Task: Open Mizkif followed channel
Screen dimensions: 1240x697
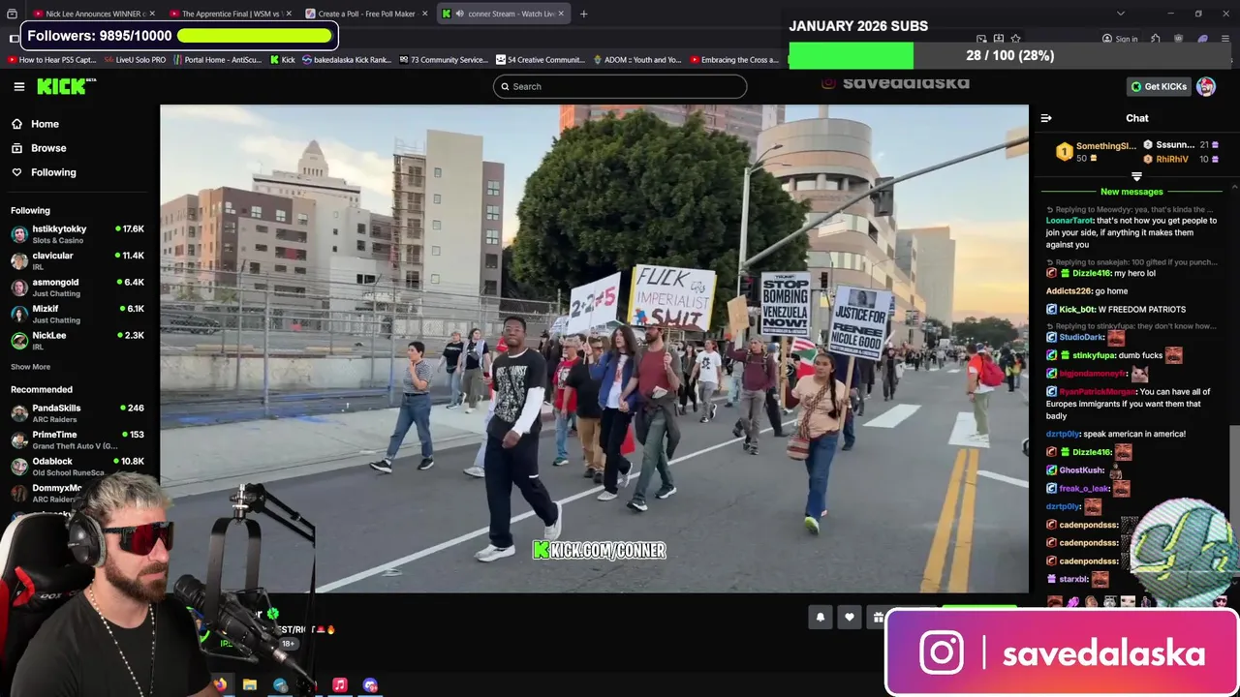Action: [77, 314]
